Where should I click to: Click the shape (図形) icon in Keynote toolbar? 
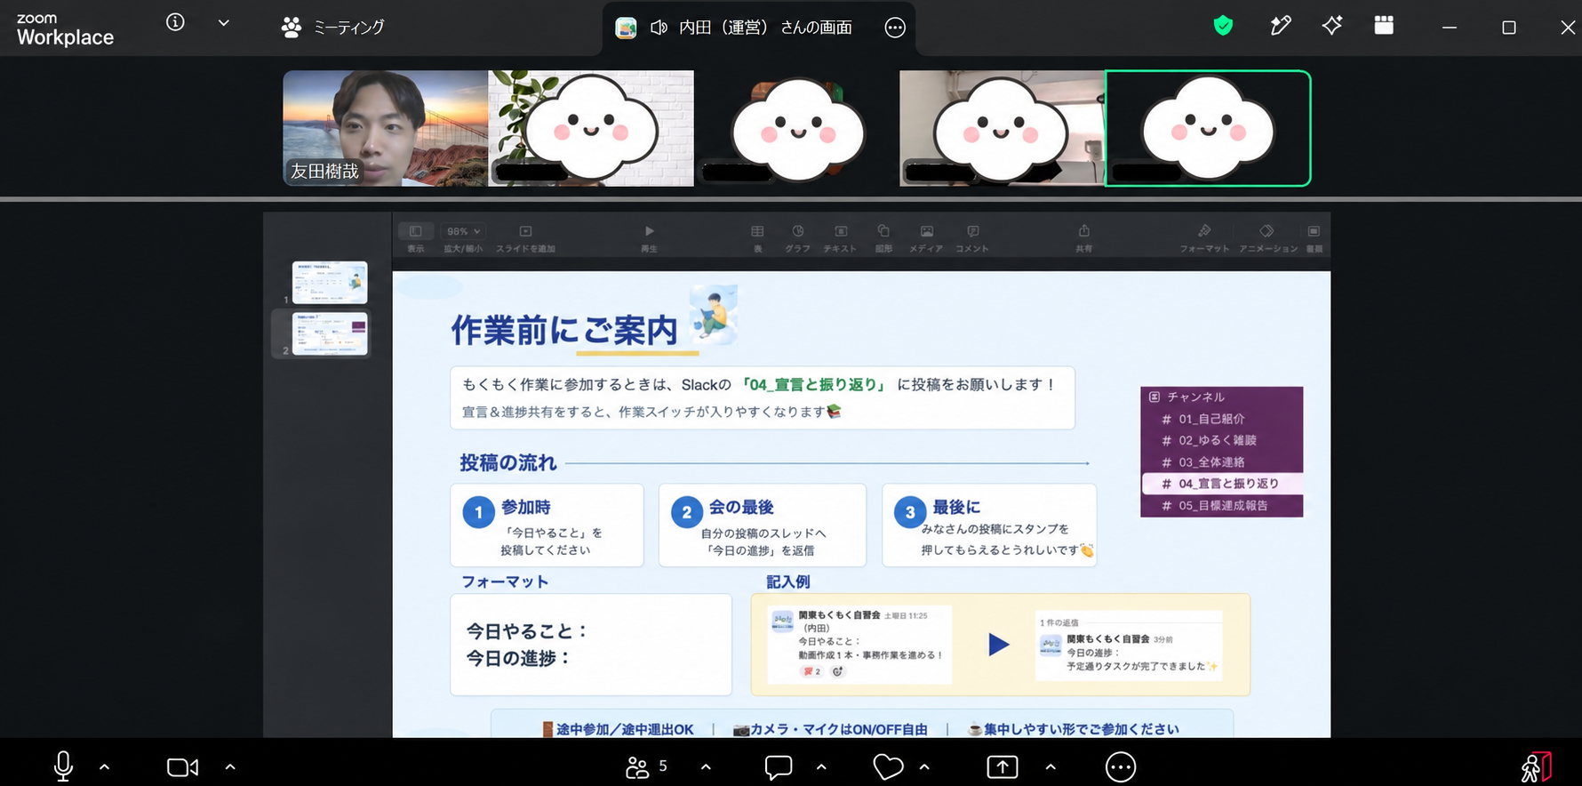tap(883, 231)
